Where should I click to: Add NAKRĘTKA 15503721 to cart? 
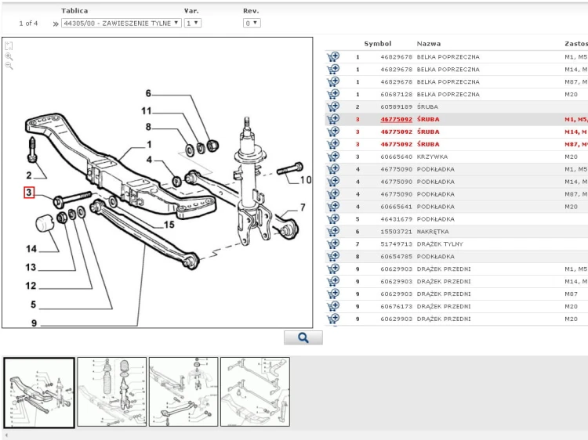333,232
